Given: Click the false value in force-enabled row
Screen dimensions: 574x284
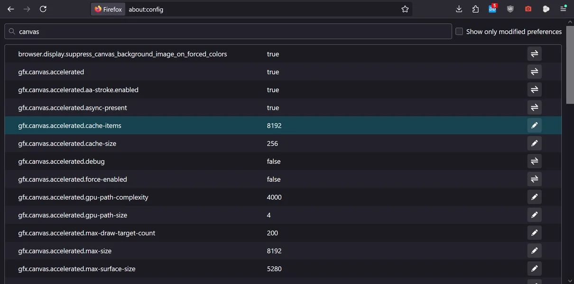Looking at the screenshot, I should pos(274,179).
